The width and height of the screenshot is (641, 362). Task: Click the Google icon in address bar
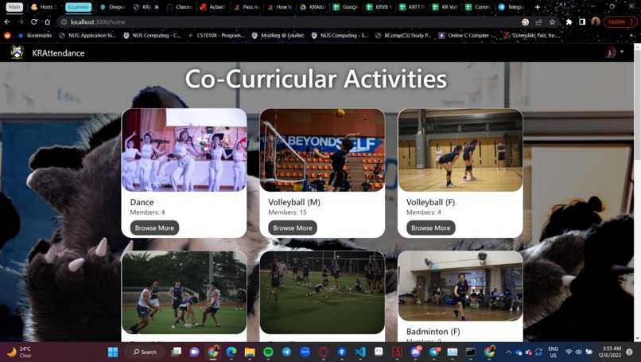(526, 22)
